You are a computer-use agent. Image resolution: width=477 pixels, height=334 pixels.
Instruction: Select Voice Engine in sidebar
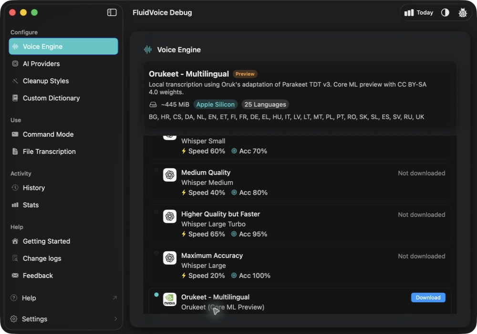point(63,47)
